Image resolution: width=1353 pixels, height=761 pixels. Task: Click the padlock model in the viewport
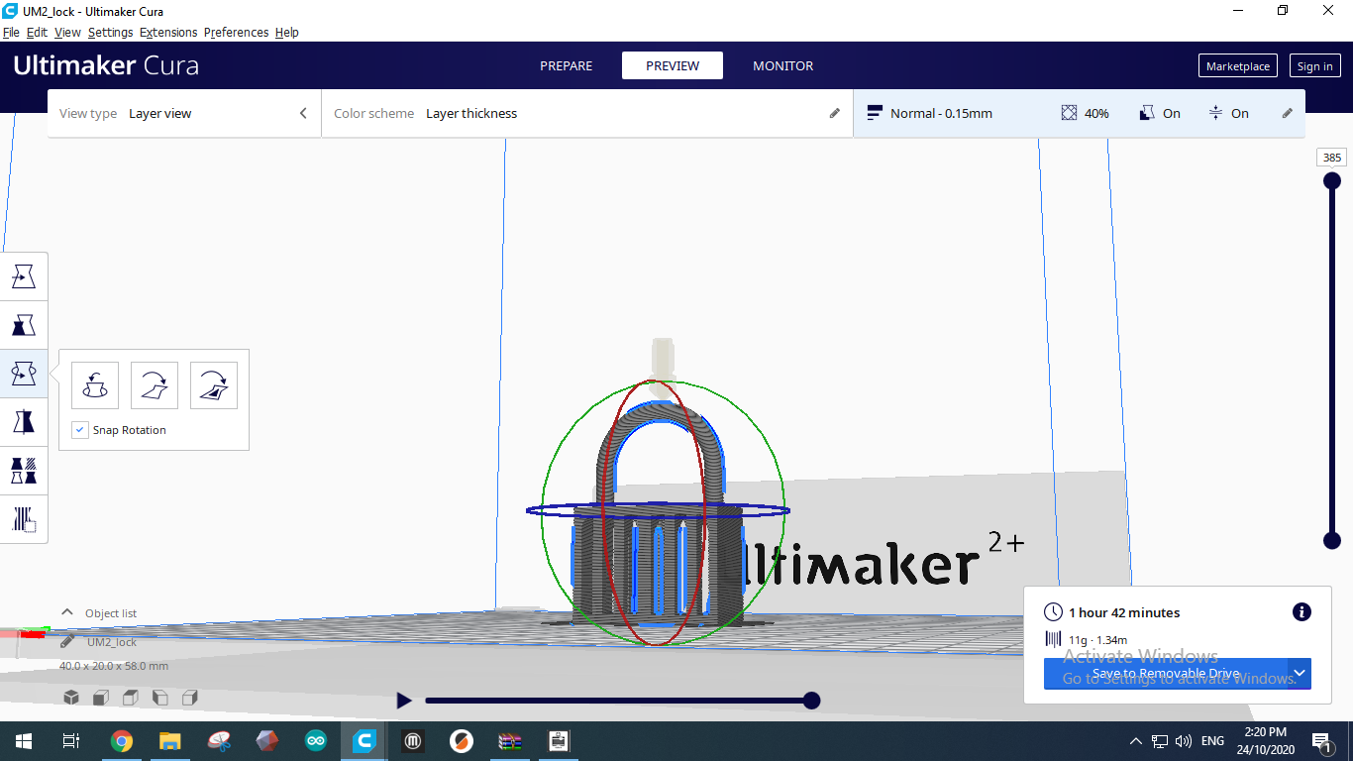pos(659,515)
